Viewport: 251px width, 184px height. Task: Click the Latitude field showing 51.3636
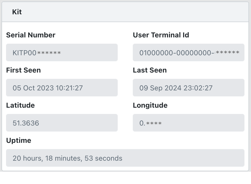pos(62,123)
